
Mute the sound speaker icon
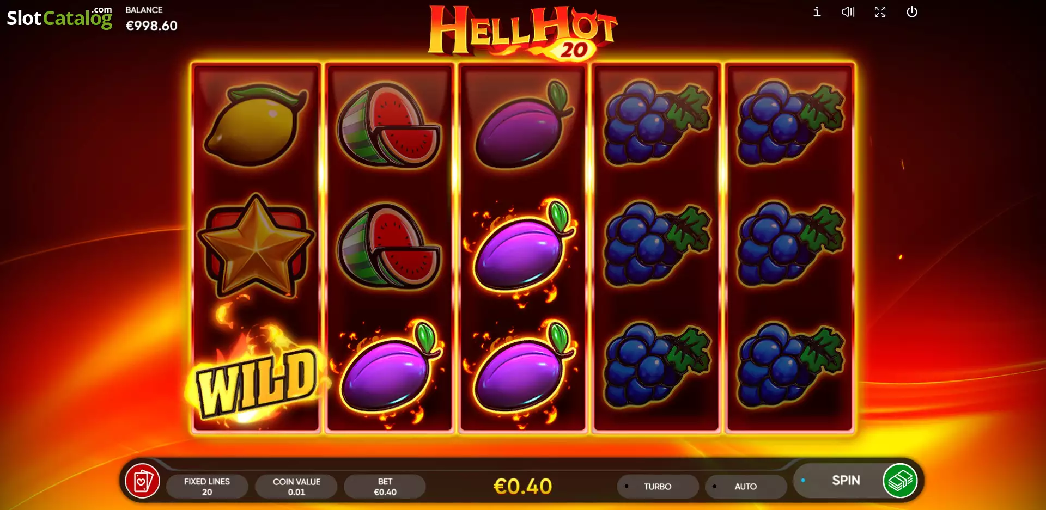click(848, 11)
